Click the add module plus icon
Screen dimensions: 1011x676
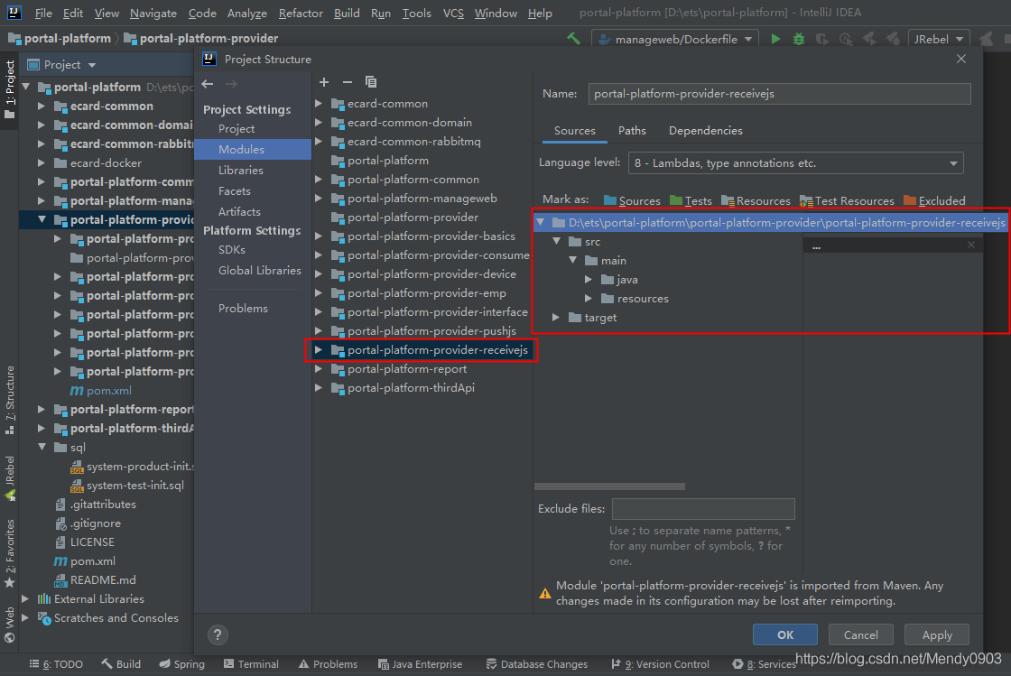point(324,82)
